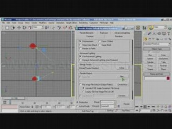Switch to the Advanced Lighting tab
Viewport: 172px width, 129px height.
122,33
